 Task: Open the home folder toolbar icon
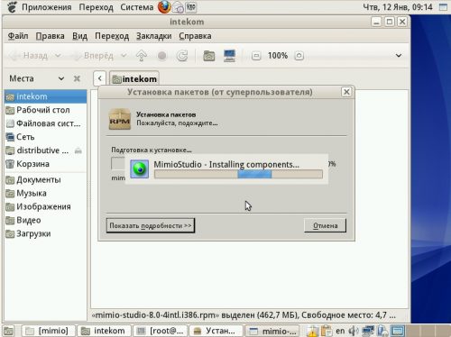point(209,56)
